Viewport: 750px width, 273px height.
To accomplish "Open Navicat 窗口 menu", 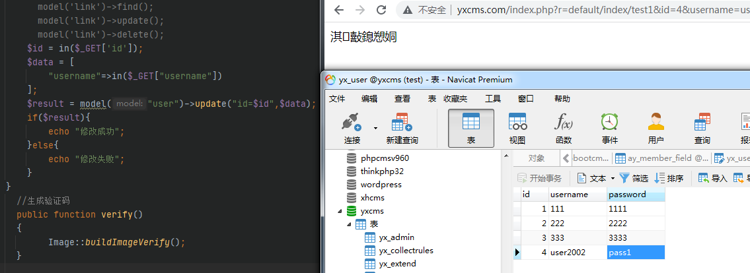I will tap(526, 99).
